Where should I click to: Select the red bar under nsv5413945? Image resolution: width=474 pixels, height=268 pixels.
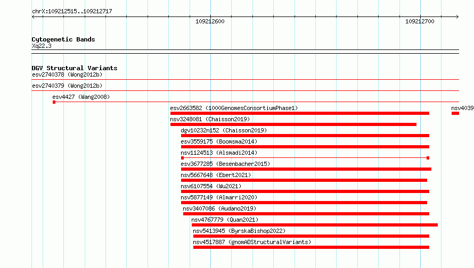[312, 236]
